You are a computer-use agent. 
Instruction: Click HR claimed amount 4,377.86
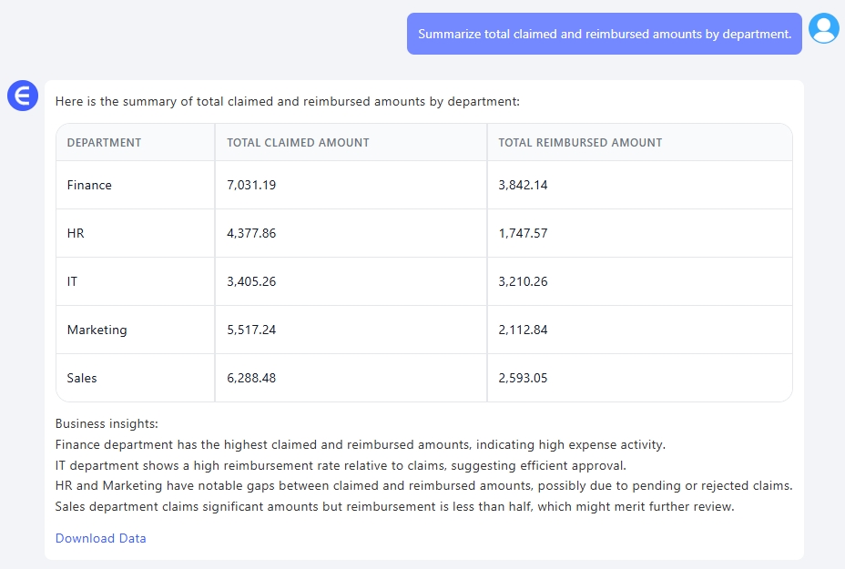tap(251, 233)
